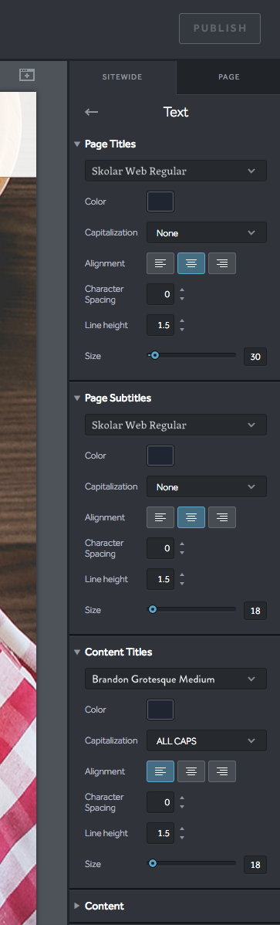Image resolution: width=280 pixels, height=925 pixels.
Task: Open Page Titles font dropdown Skolar Web Regular
Action: click(176, 171)
